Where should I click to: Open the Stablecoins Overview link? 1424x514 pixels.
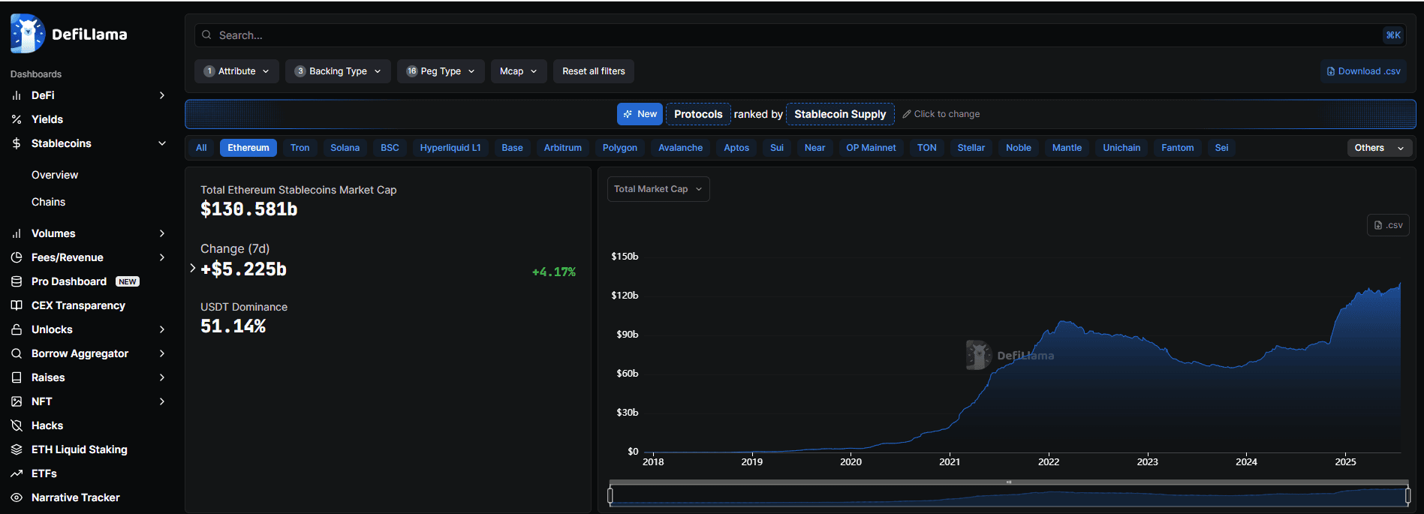click(55, 175)
